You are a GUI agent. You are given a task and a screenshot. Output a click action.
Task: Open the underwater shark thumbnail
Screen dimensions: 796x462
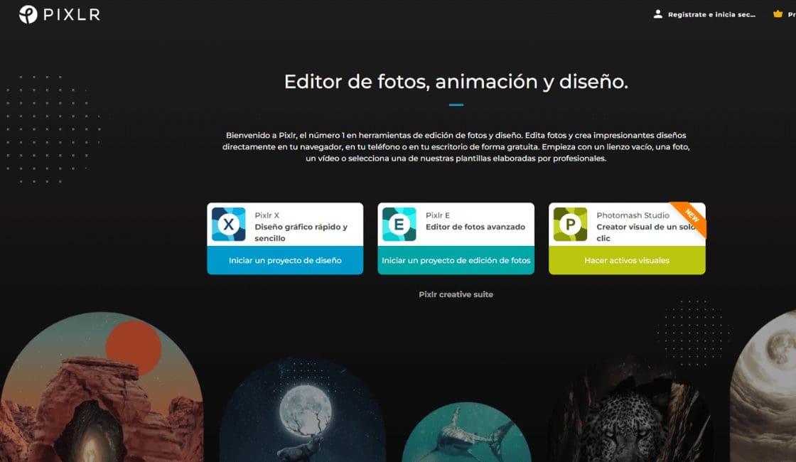pos(466,434)
